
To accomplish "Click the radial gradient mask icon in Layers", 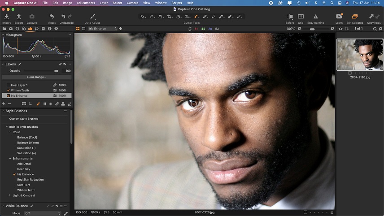I will coord(50,104).
